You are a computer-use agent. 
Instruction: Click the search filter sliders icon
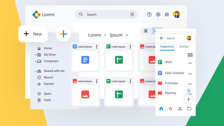pos(132,14)
